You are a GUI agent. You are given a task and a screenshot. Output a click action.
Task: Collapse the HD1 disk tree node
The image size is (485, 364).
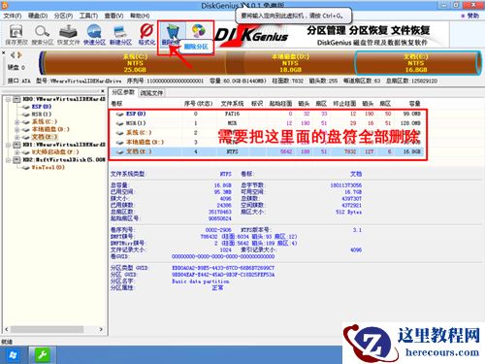click(9, 145)
